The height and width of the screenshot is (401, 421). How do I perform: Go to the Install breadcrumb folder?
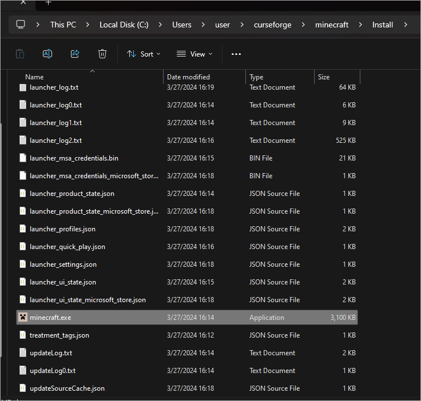(382, 25)
